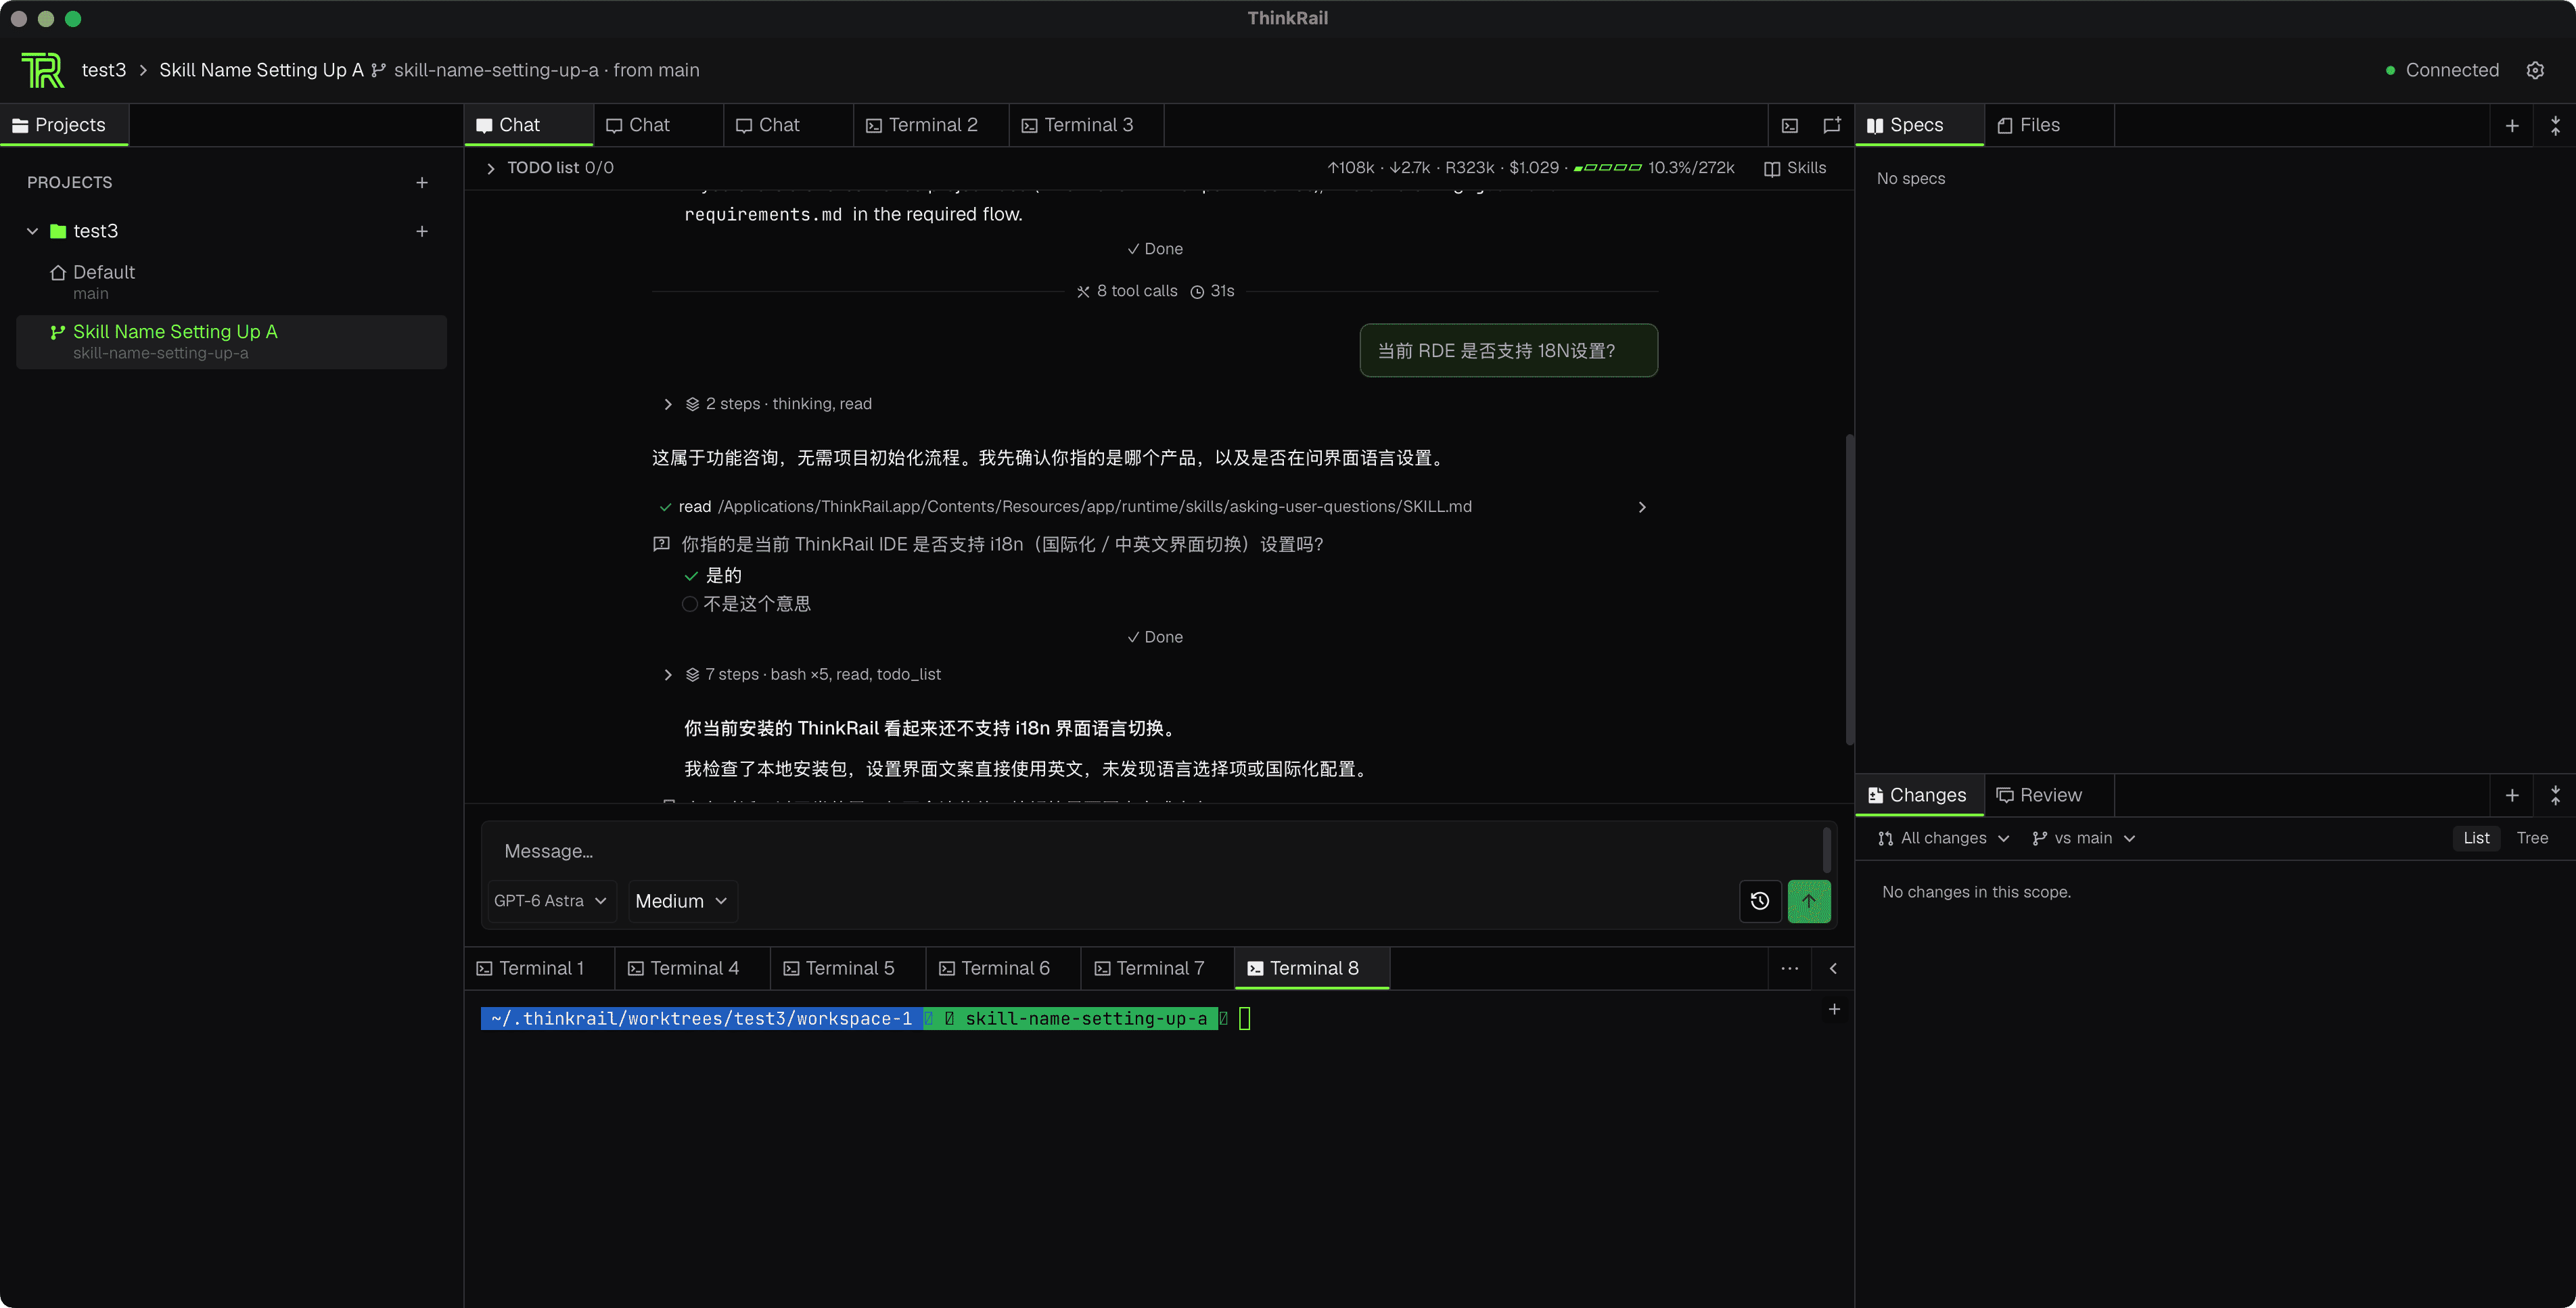Add a workspace to test3 with plus
The width and height of the screenshot is (2576, 1308).
422,231
